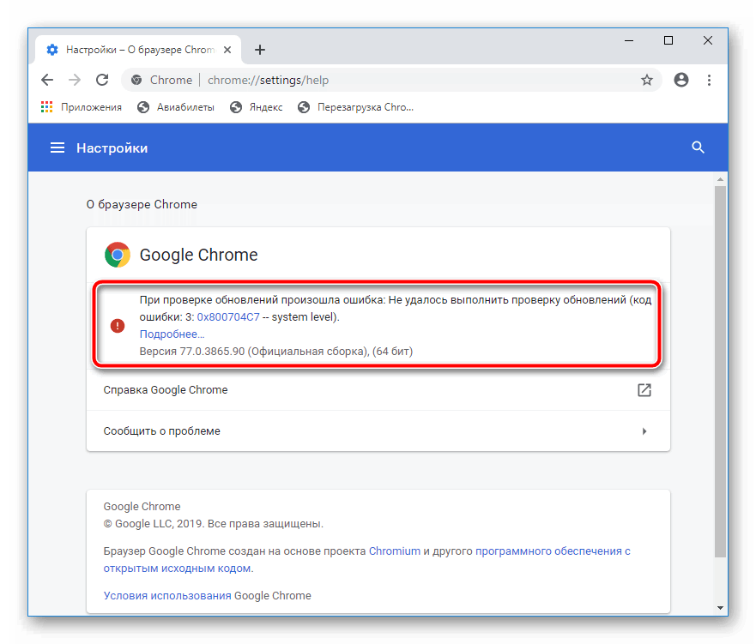Open the Chrome profile avatar icon
The height and width of the screenshot is (644, 756).
(x=681, y=80)
